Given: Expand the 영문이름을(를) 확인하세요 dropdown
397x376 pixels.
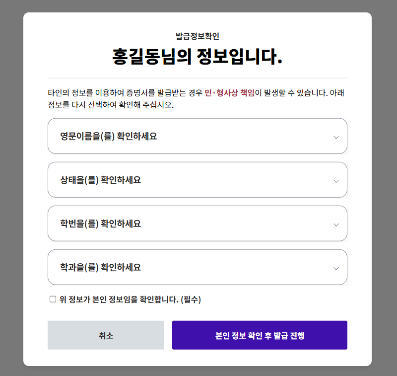Looking at the screenshot, I should 197,136.
